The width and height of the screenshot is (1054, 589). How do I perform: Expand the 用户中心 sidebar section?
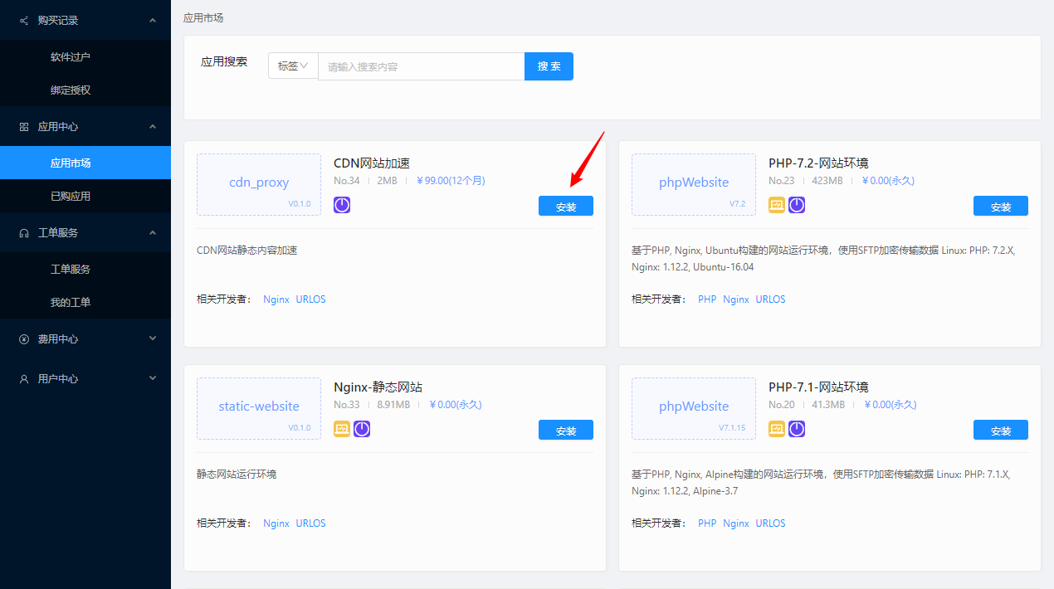coord(85,378)
